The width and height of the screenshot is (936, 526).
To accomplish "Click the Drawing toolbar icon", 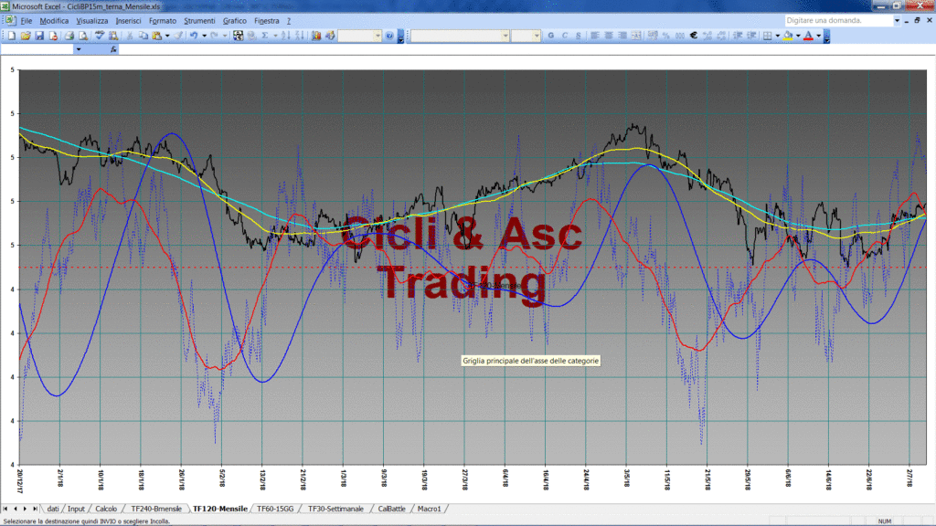I will click(330, 36).
